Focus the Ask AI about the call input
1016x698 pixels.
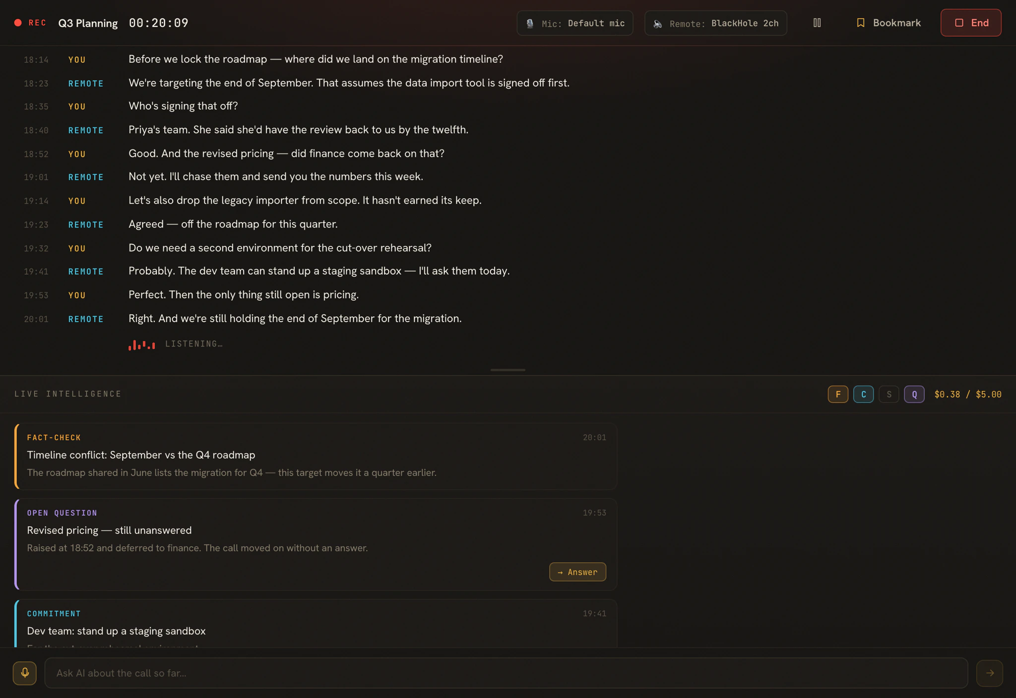tap(506, 673)
